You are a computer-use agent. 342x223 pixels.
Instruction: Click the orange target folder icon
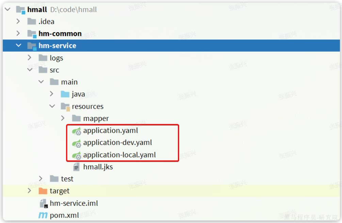[43, 191]
